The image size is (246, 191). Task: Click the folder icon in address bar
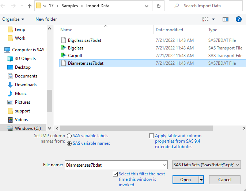(x=38, y=6)
